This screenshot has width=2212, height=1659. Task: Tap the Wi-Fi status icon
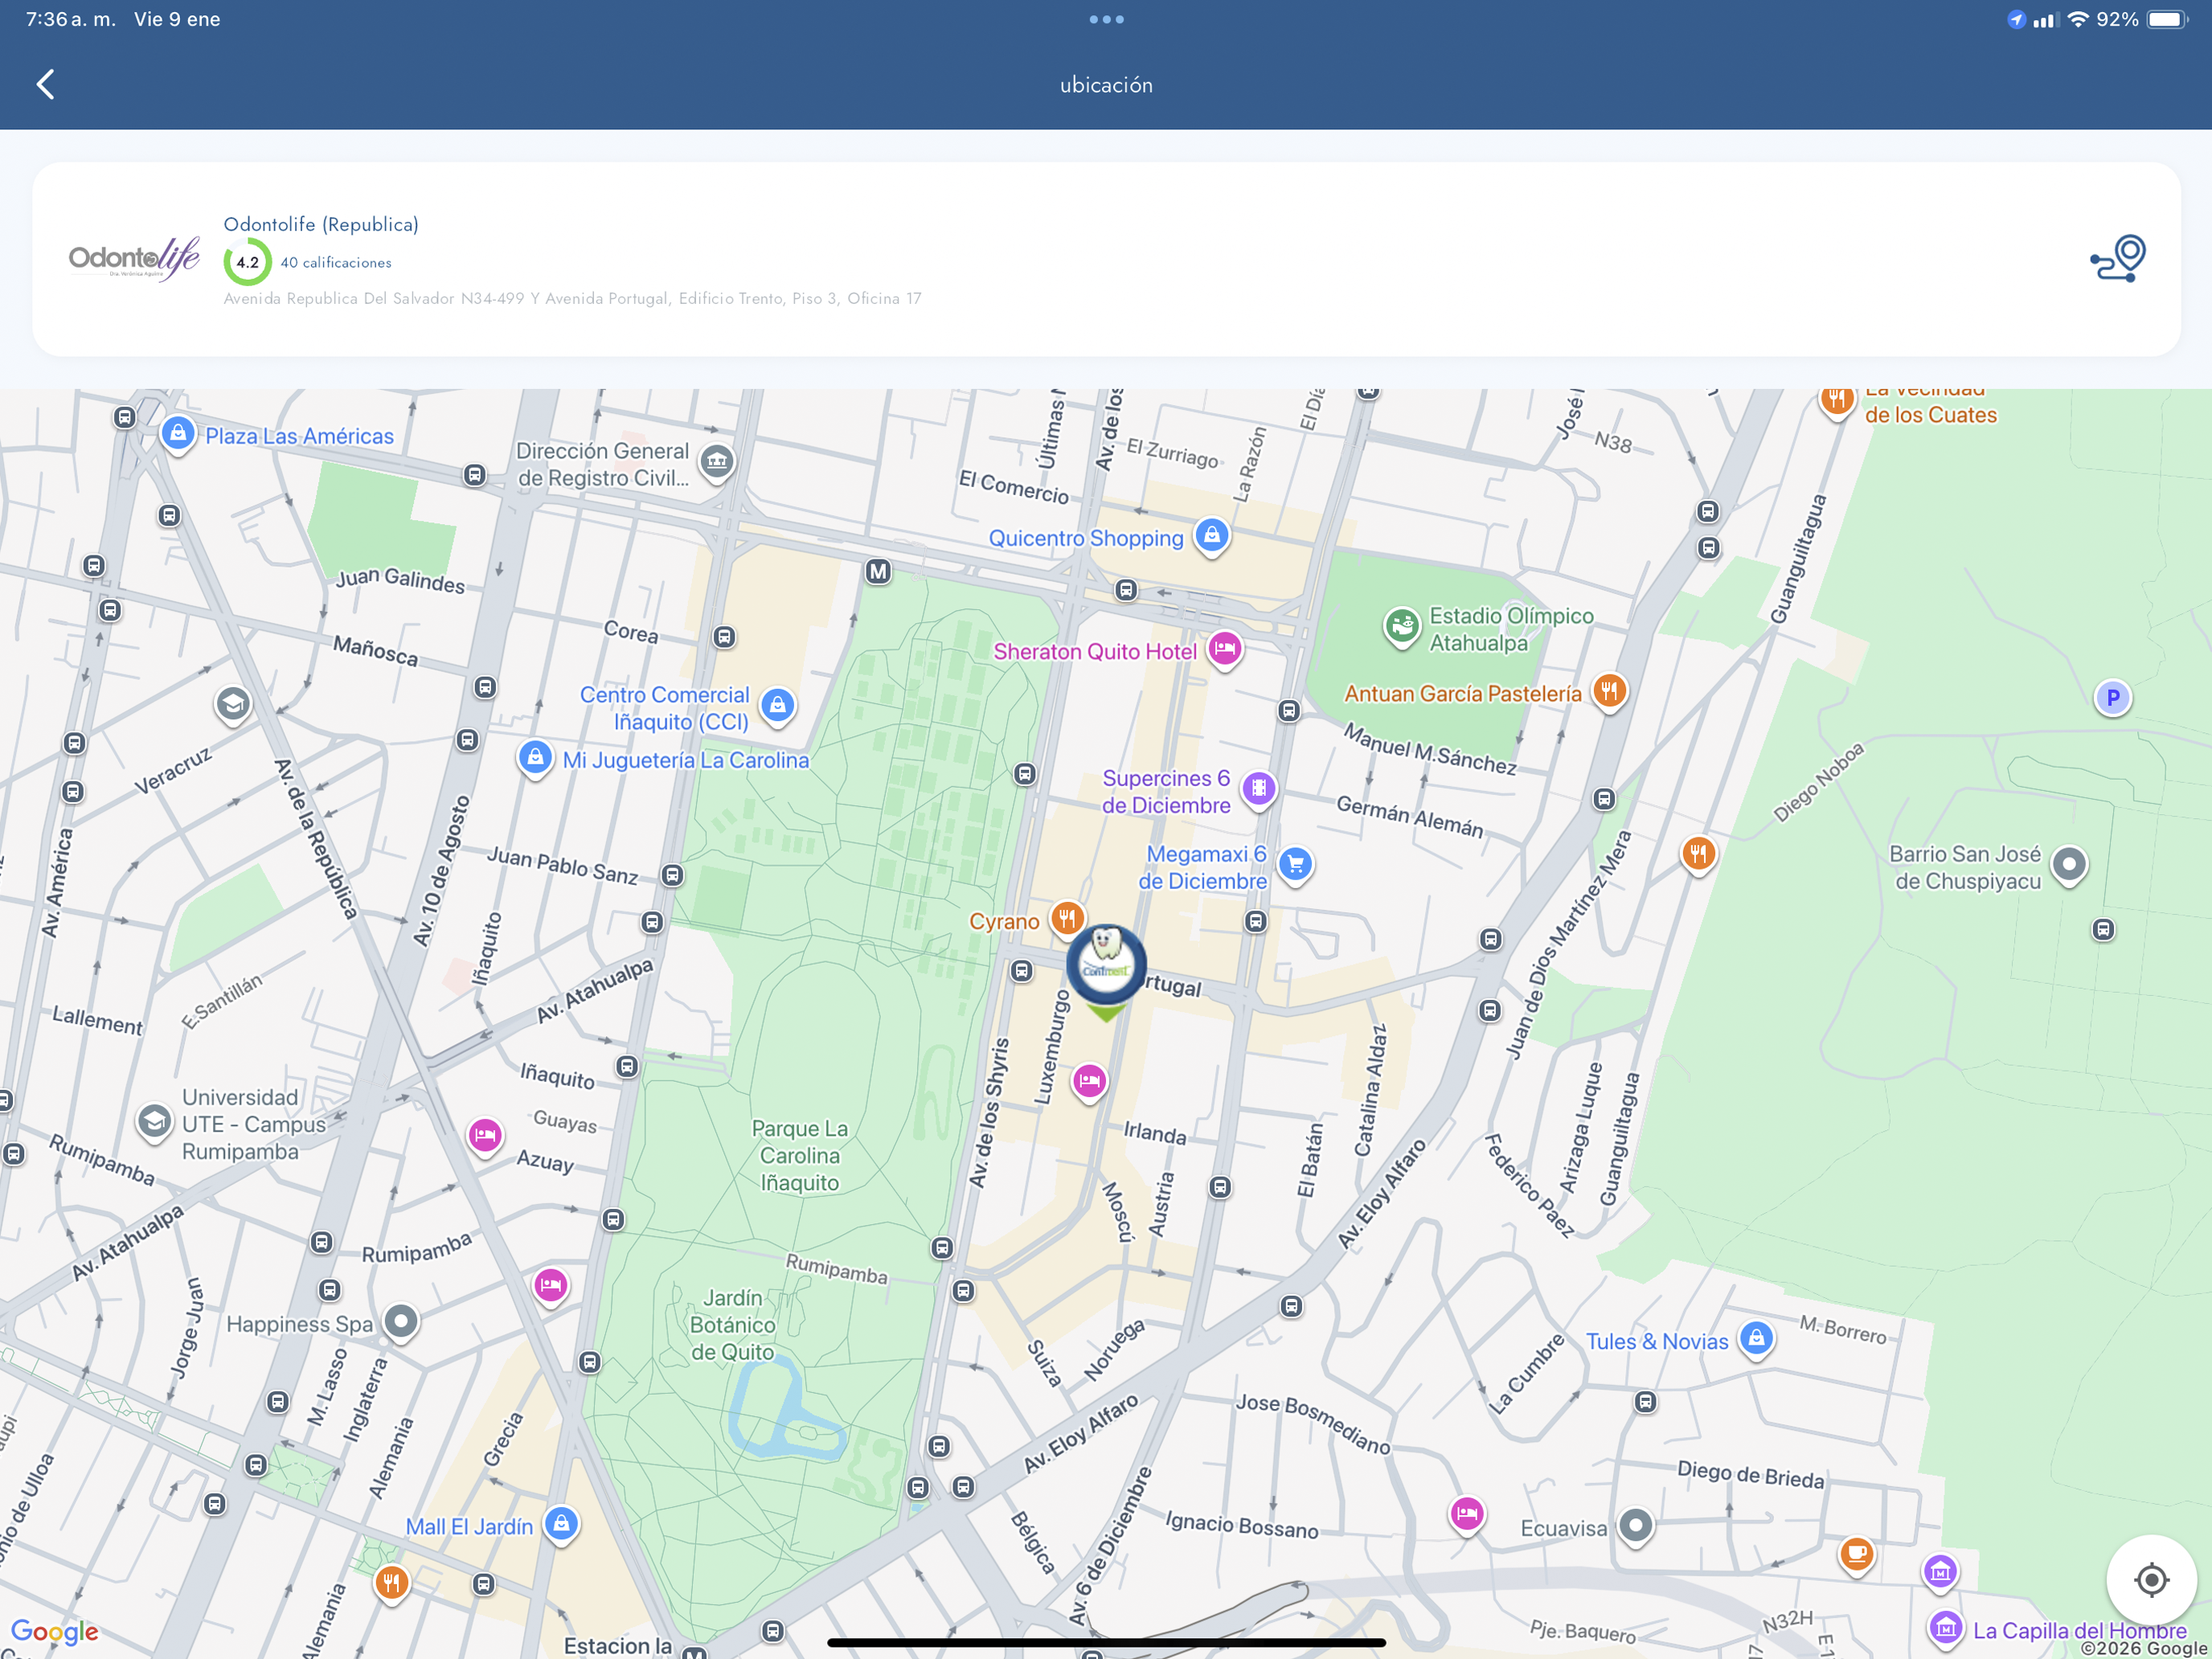pos(2077,19)
